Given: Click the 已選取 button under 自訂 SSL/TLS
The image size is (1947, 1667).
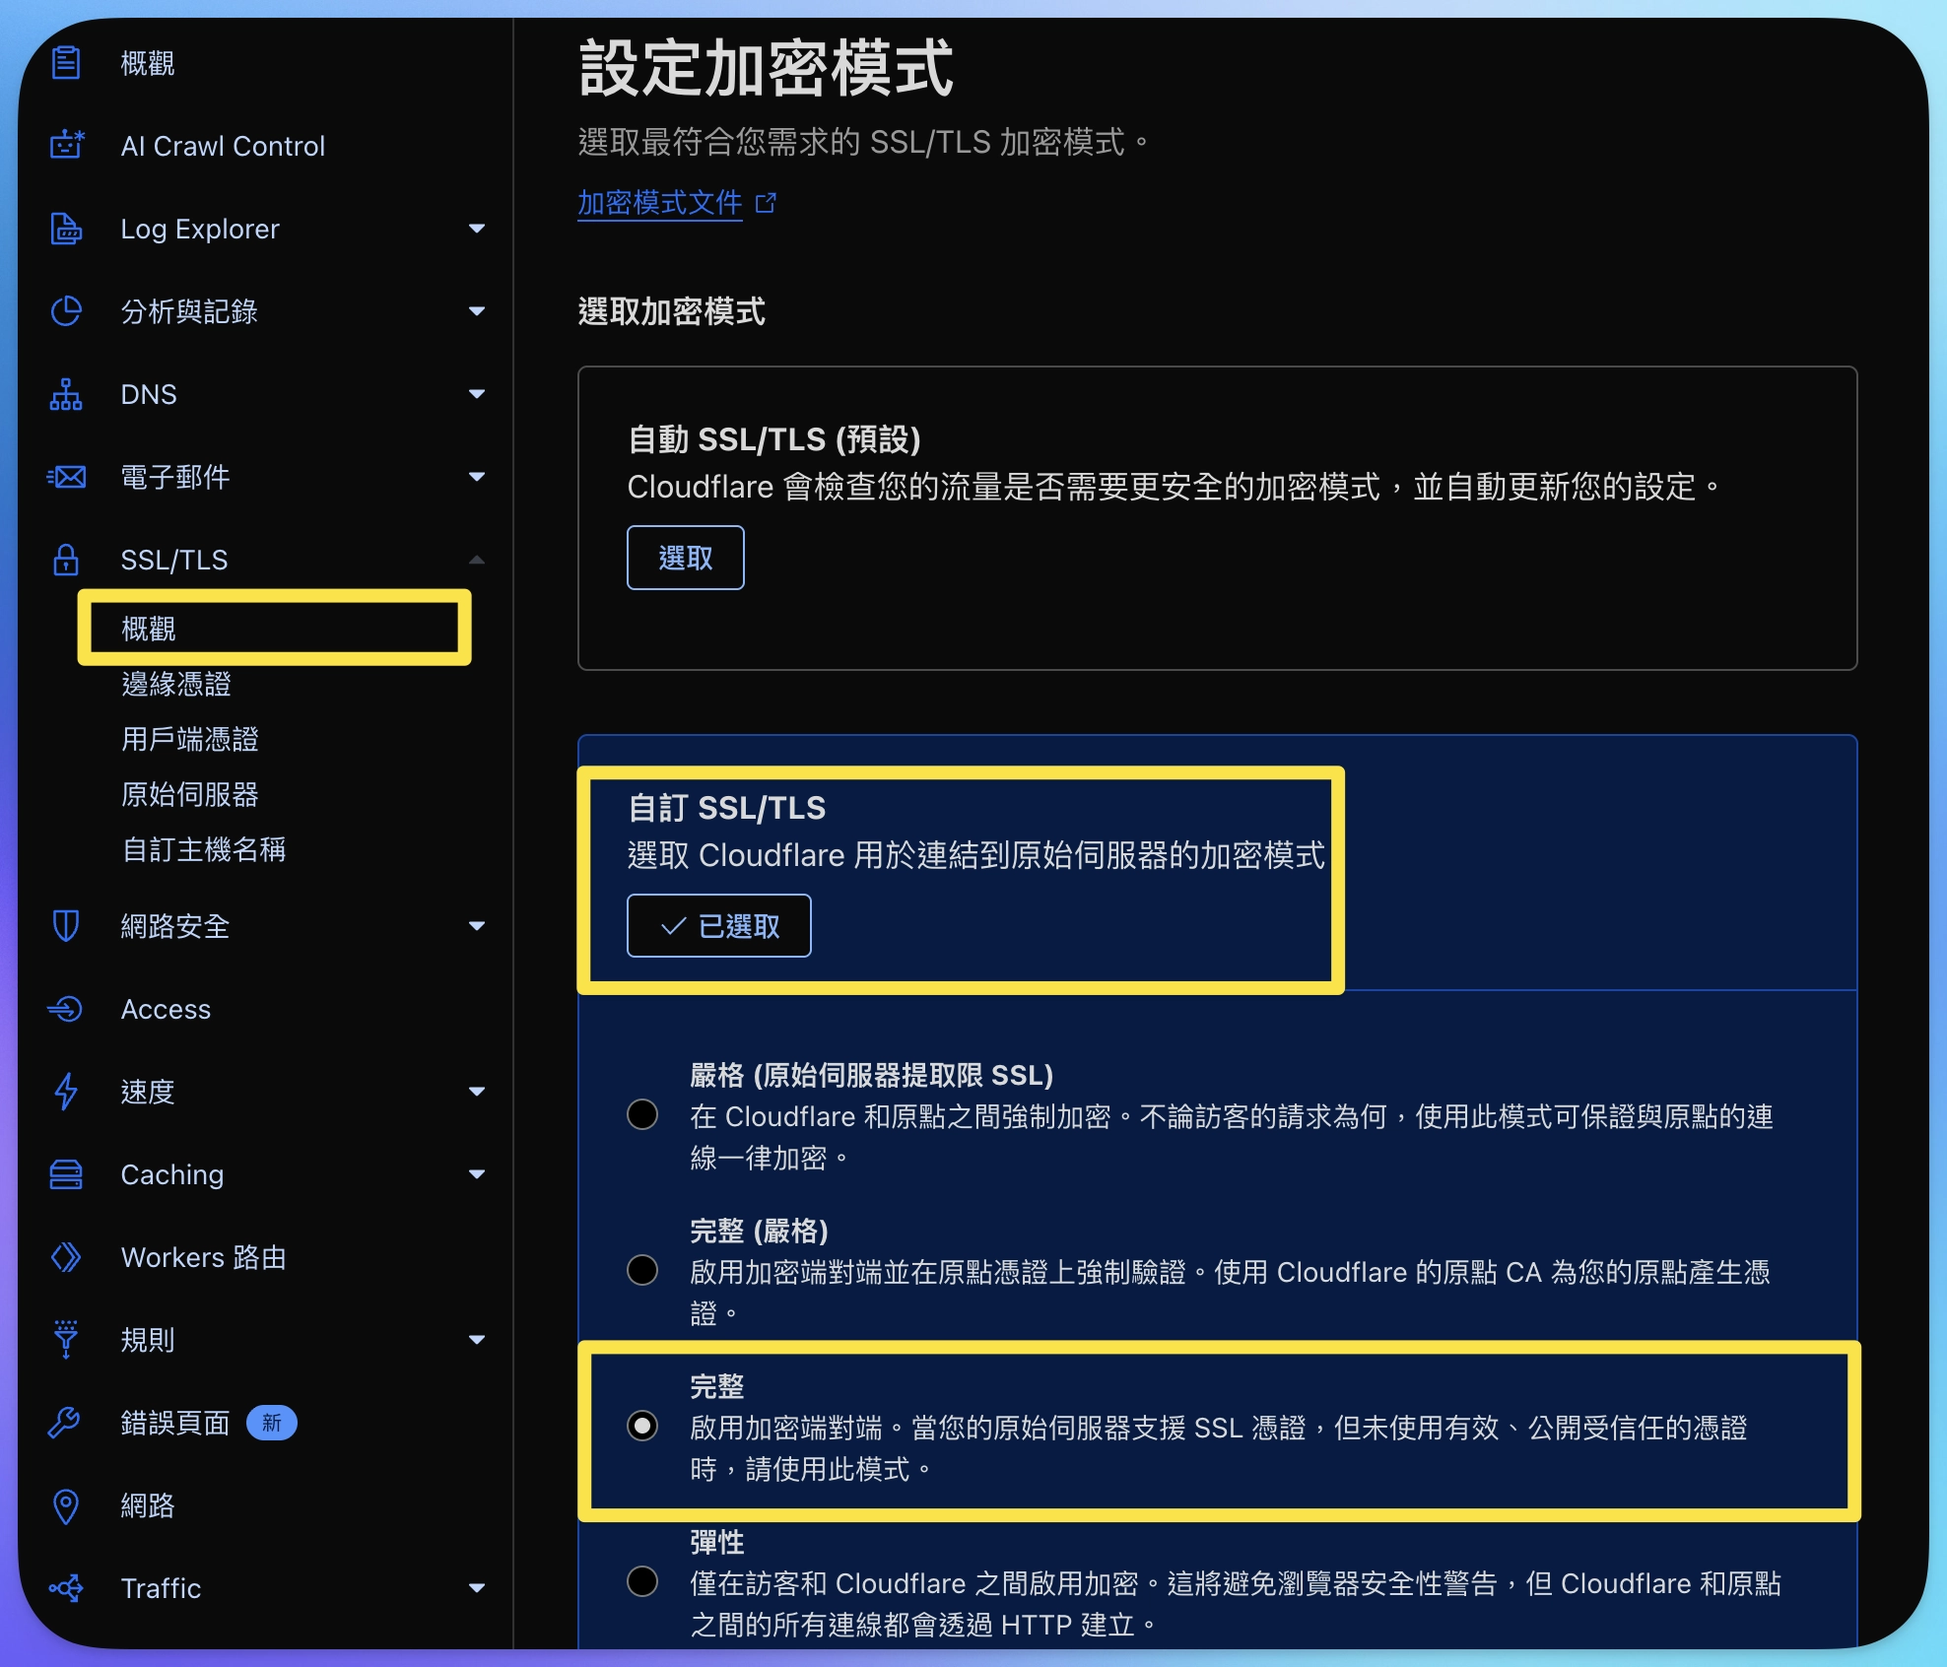Looking at the screenshot, I should pos(718,926).
